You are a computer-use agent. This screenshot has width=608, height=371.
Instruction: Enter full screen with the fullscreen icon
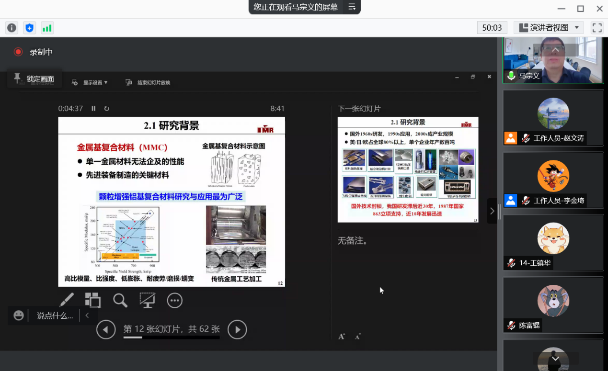597,28
